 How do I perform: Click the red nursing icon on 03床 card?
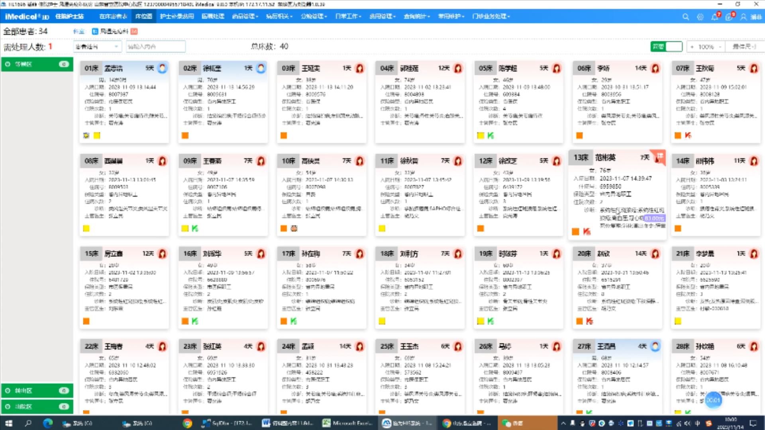coord(360,68)
